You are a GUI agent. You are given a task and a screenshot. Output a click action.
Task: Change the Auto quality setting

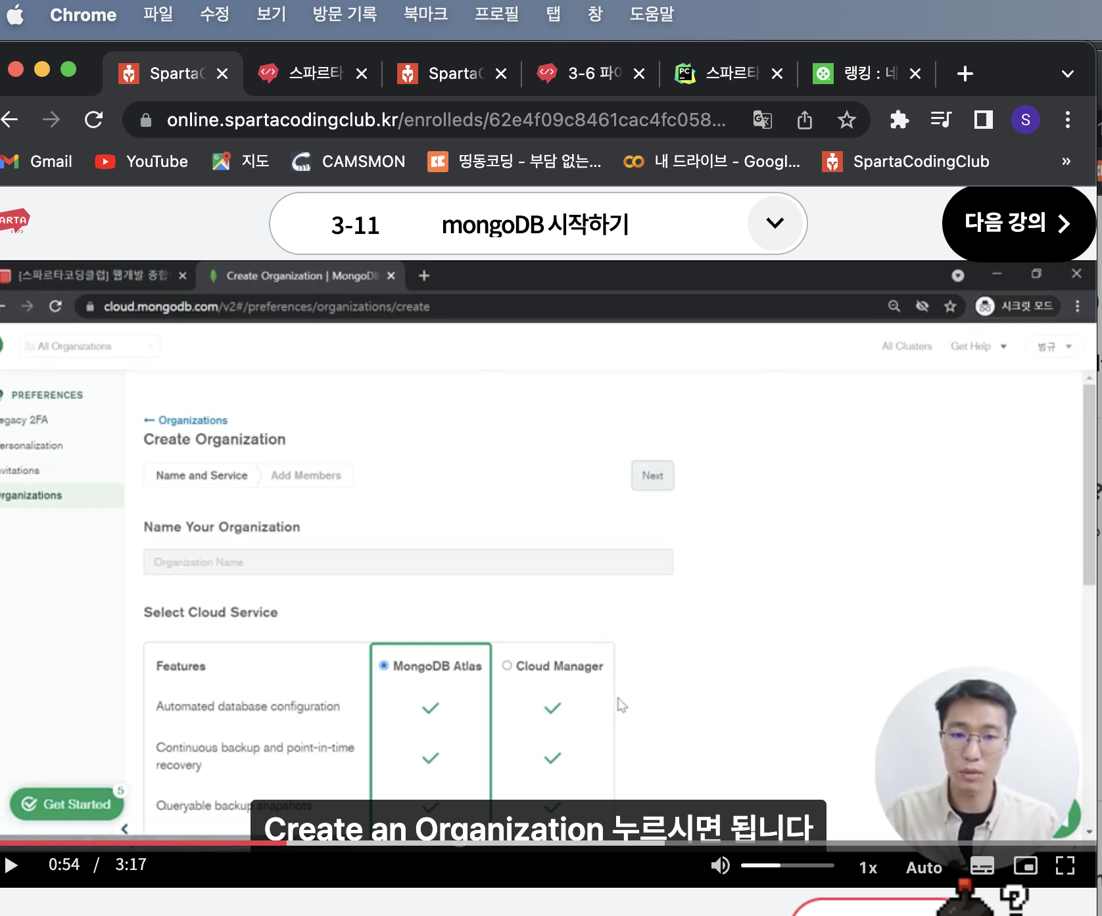coord(924,867)
